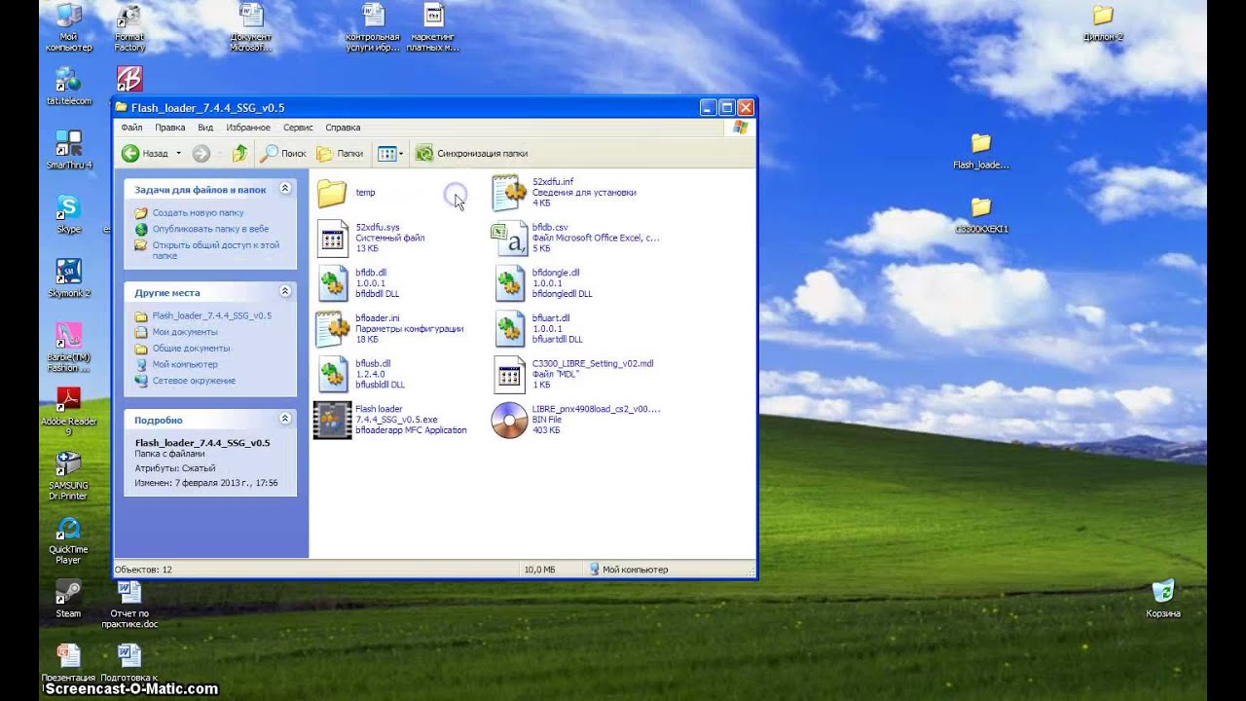Open the Избранное menu
Viewport: 1246px width, 701px height.
248,128
